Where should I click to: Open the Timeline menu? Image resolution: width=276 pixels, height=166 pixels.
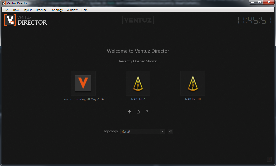tap(41, 10)
